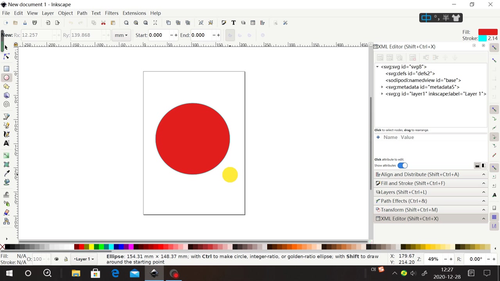The height and width of the screenshot is (281, 500).
Task: Expand the svg:metadata node
Action: click(382, 87)
